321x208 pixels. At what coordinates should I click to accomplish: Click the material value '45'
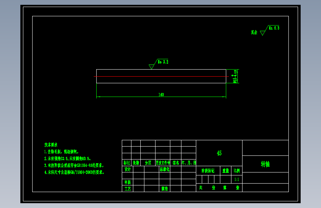click(x=219, y=153)
